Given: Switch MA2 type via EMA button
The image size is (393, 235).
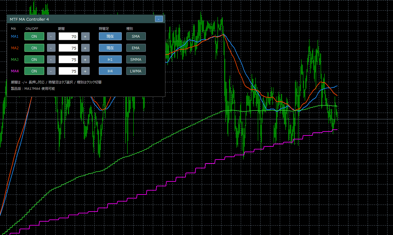Looking at the screenshot, I should pos(136,48).
